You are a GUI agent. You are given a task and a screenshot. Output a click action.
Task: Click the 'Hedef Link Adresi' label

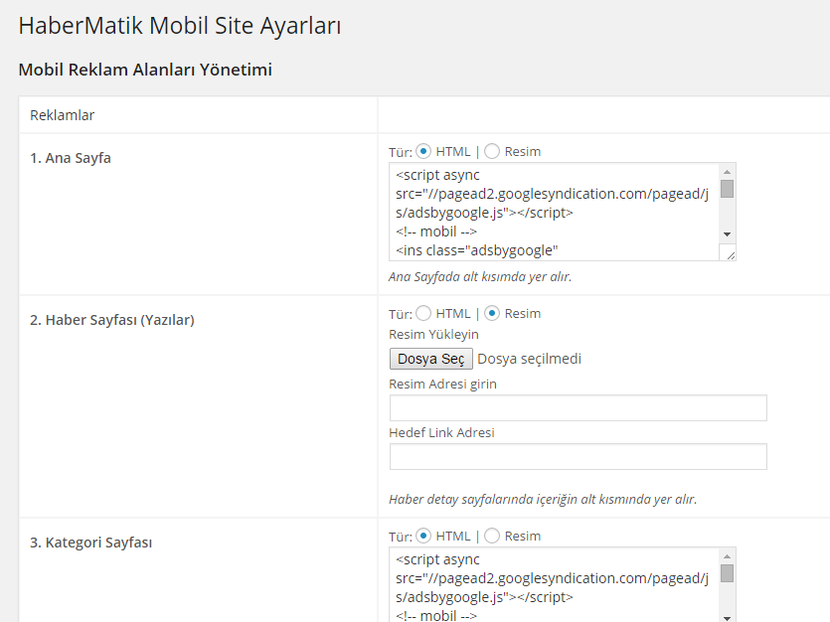[441, 432]
